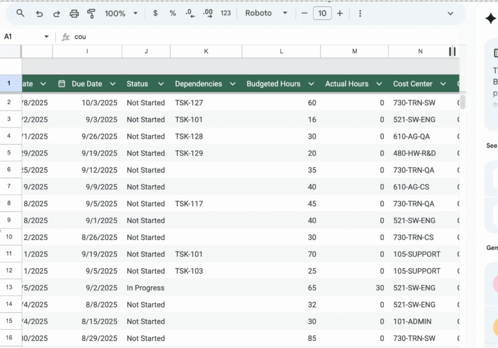Click the undo arrow icon
The width and height of the screenshot is (498, 348).
coord(39,13)
